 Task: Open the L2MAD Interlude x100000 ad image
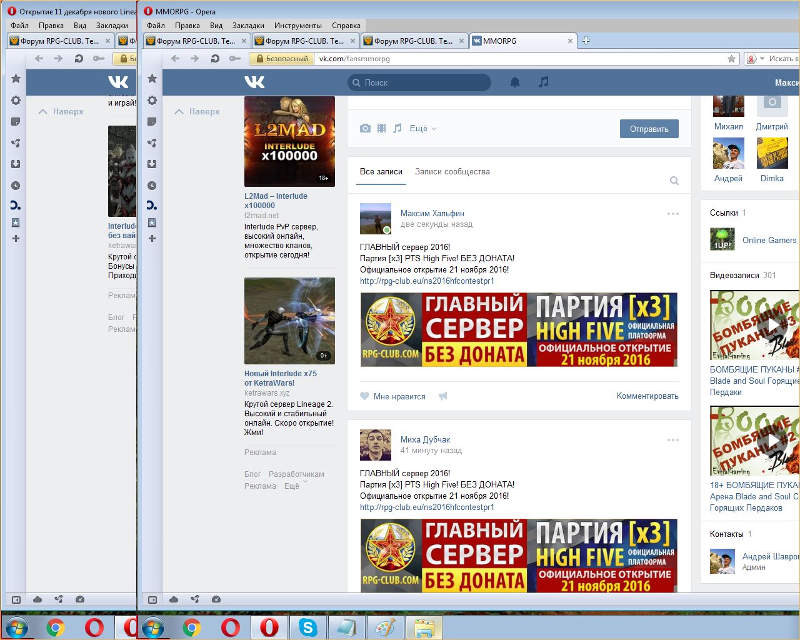pos(289,141)
